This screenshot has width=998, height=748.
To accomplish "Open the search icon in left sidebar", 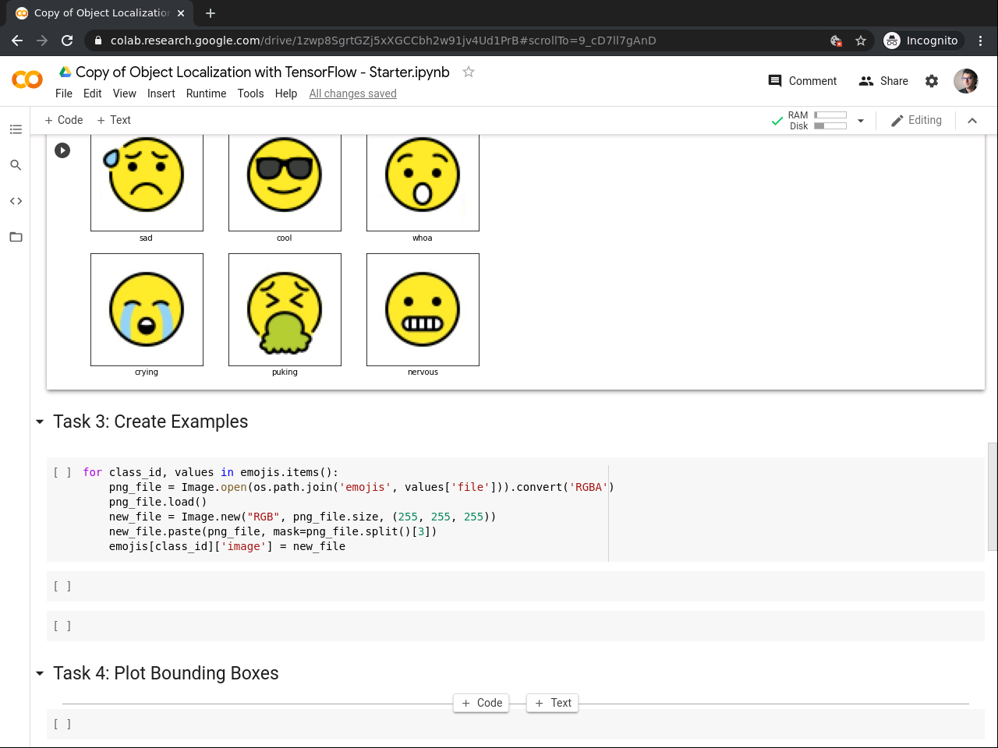I will (x=16, y=165).
